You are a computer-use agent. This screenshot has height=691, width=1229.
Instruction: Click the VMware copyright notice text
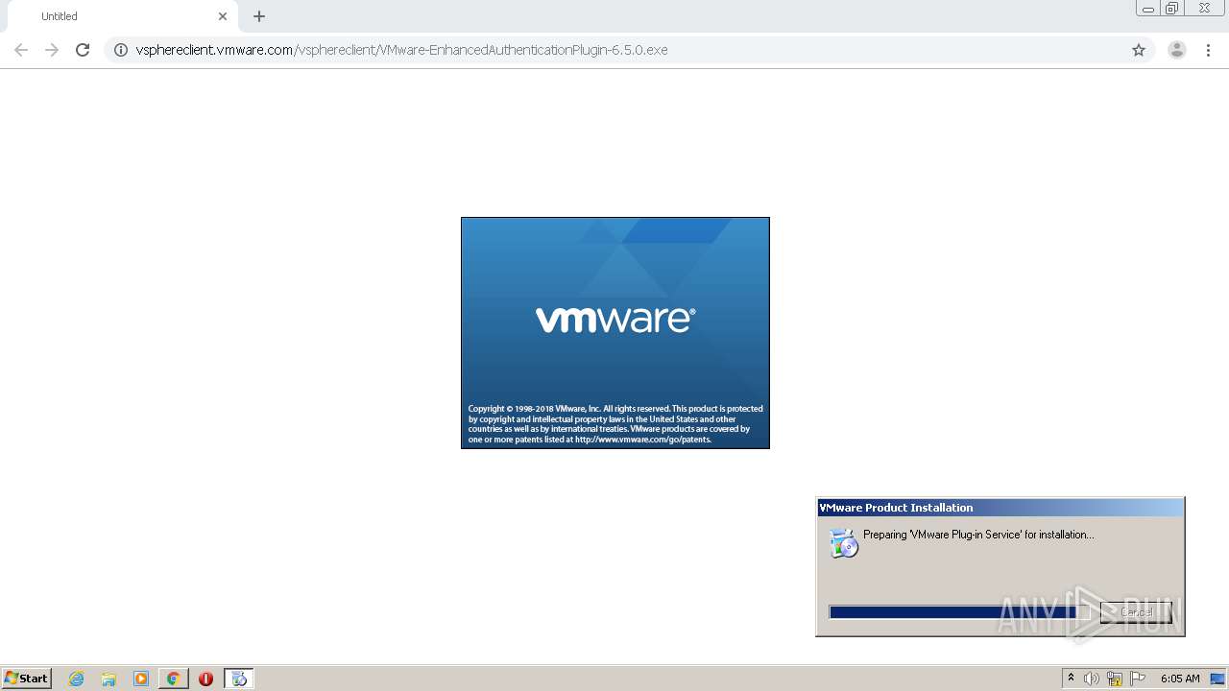(x=615, y=424)
